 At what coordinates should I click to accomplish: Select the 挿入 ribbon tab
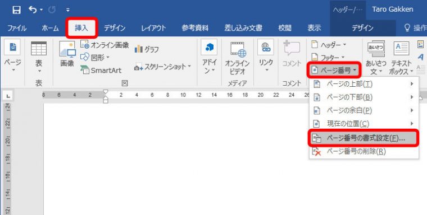point(81,27)
